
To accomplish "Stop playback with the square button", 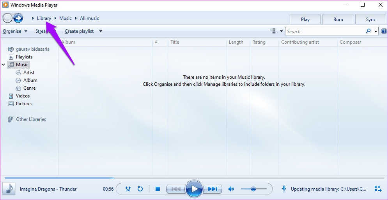I will click(x=158, y=189).
